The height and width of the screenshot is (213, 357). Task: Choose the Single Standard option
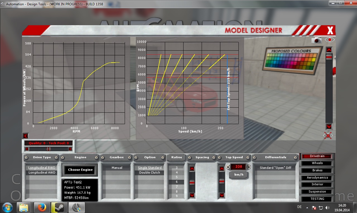150,168
